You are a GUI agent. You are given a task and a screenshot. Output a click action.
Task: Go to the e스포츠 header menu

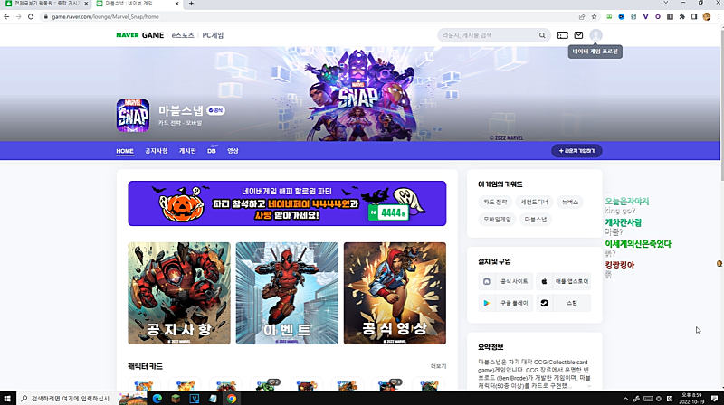[183, 35]
